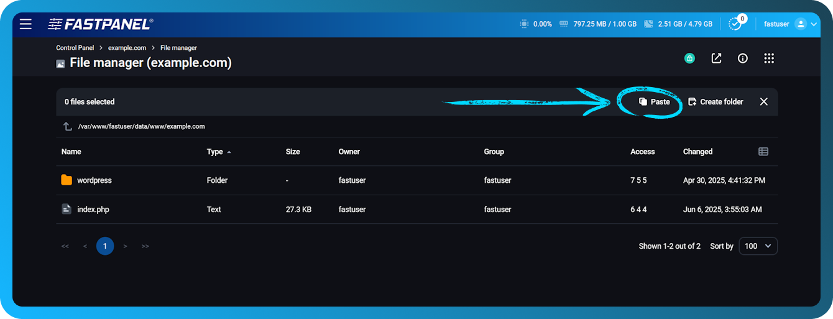Close the file selection toolbar
The width and height of the screenshot is (833, 319).
(x=764, y=102)
